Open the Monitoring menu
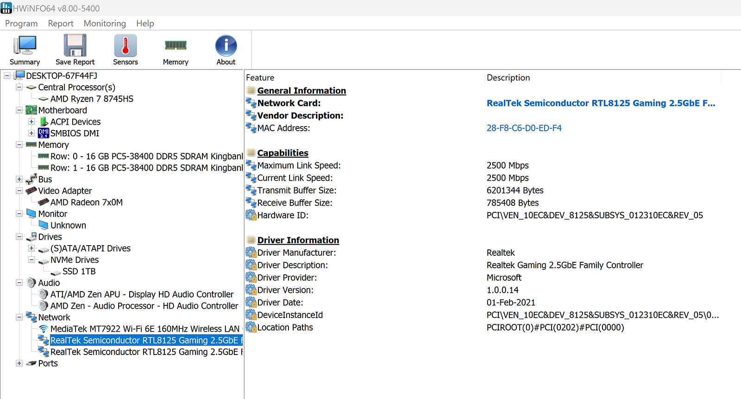Viewport: 741px width, 399px height. coord(105,23)
